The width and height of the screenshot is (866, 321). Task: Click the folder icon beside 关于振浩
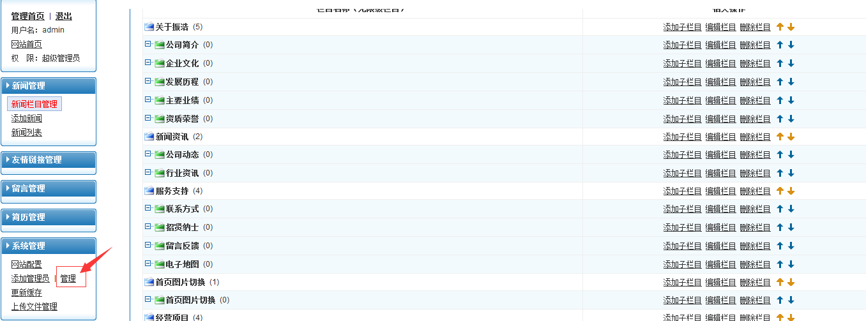click(149, 27)
